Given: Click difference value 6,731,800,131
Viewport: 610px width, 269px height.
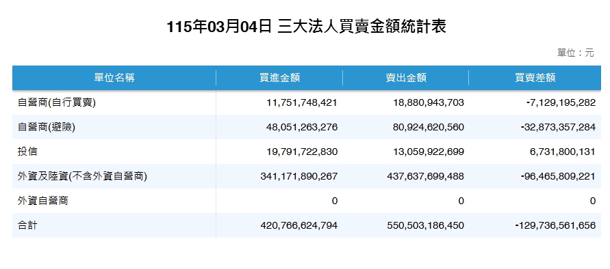Looking at the screenshot, I should pos(563,152).
